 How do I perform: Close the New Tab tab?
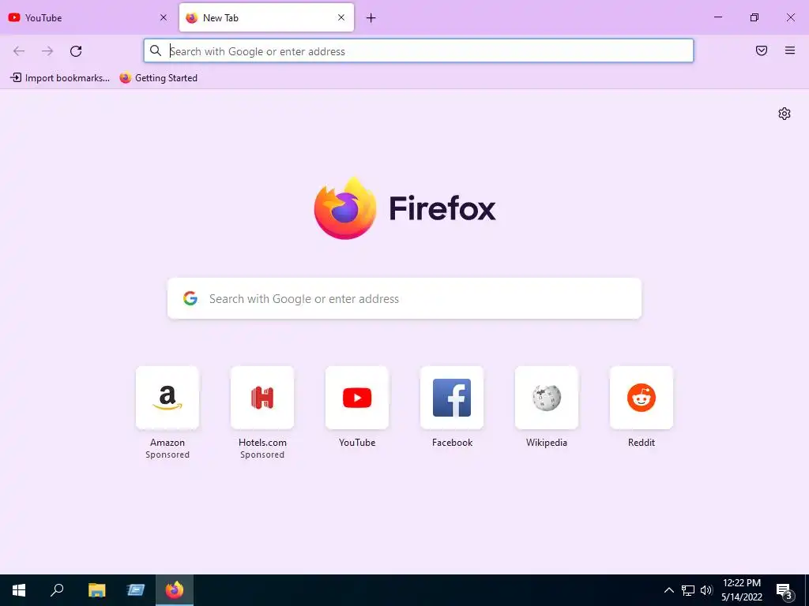(x=341, y=17)
